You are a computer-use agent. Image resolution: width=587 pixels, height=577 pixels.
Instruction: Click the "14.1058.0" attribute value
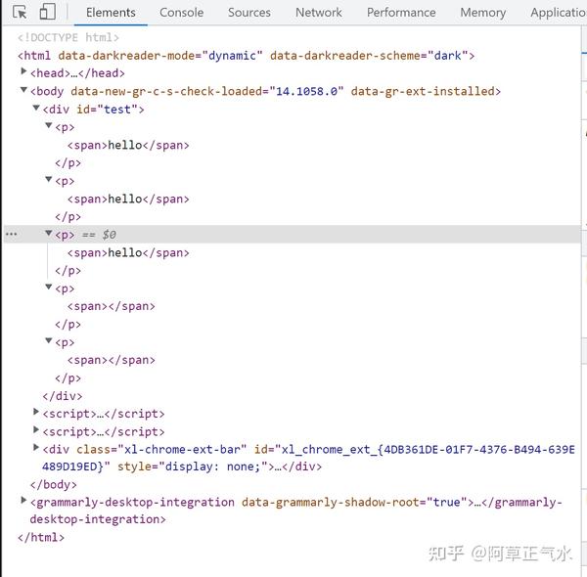[306, 91]
